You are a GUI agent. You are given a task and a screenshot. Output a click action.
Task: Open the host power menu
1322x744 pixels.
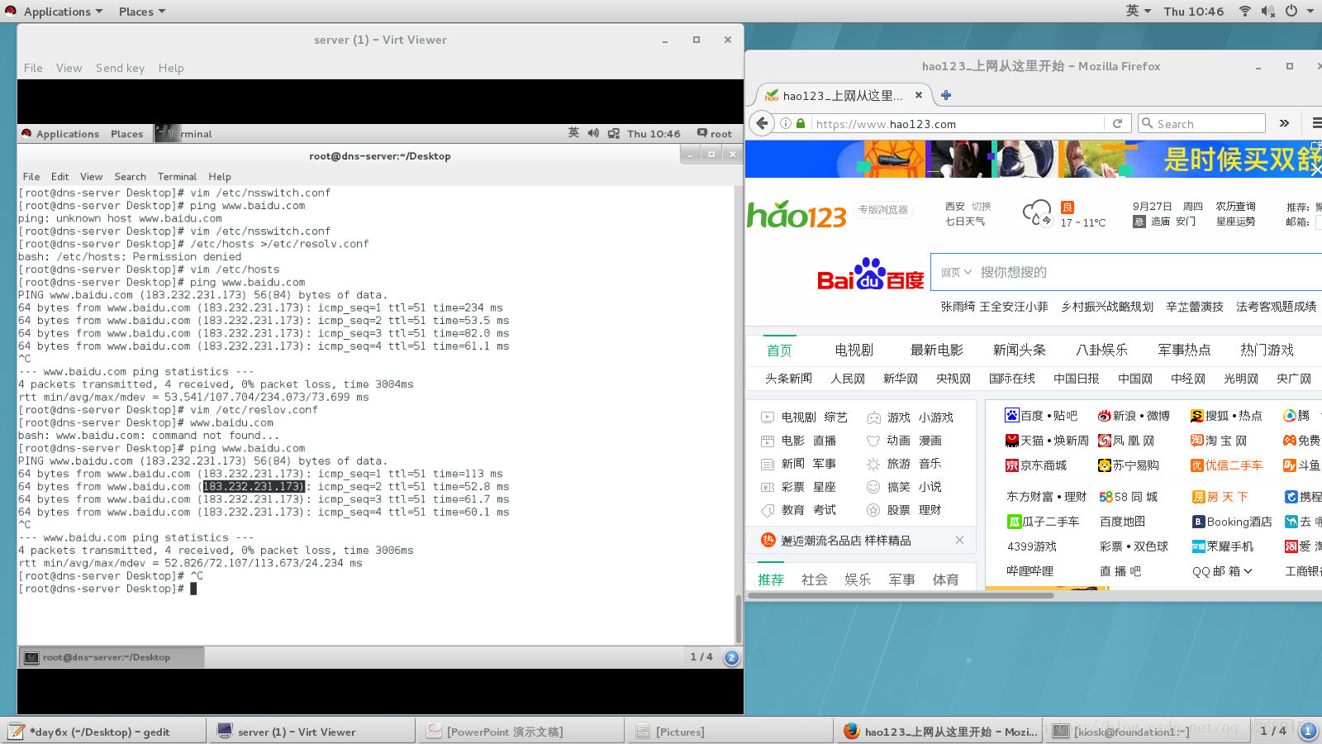click(1299, 11)
